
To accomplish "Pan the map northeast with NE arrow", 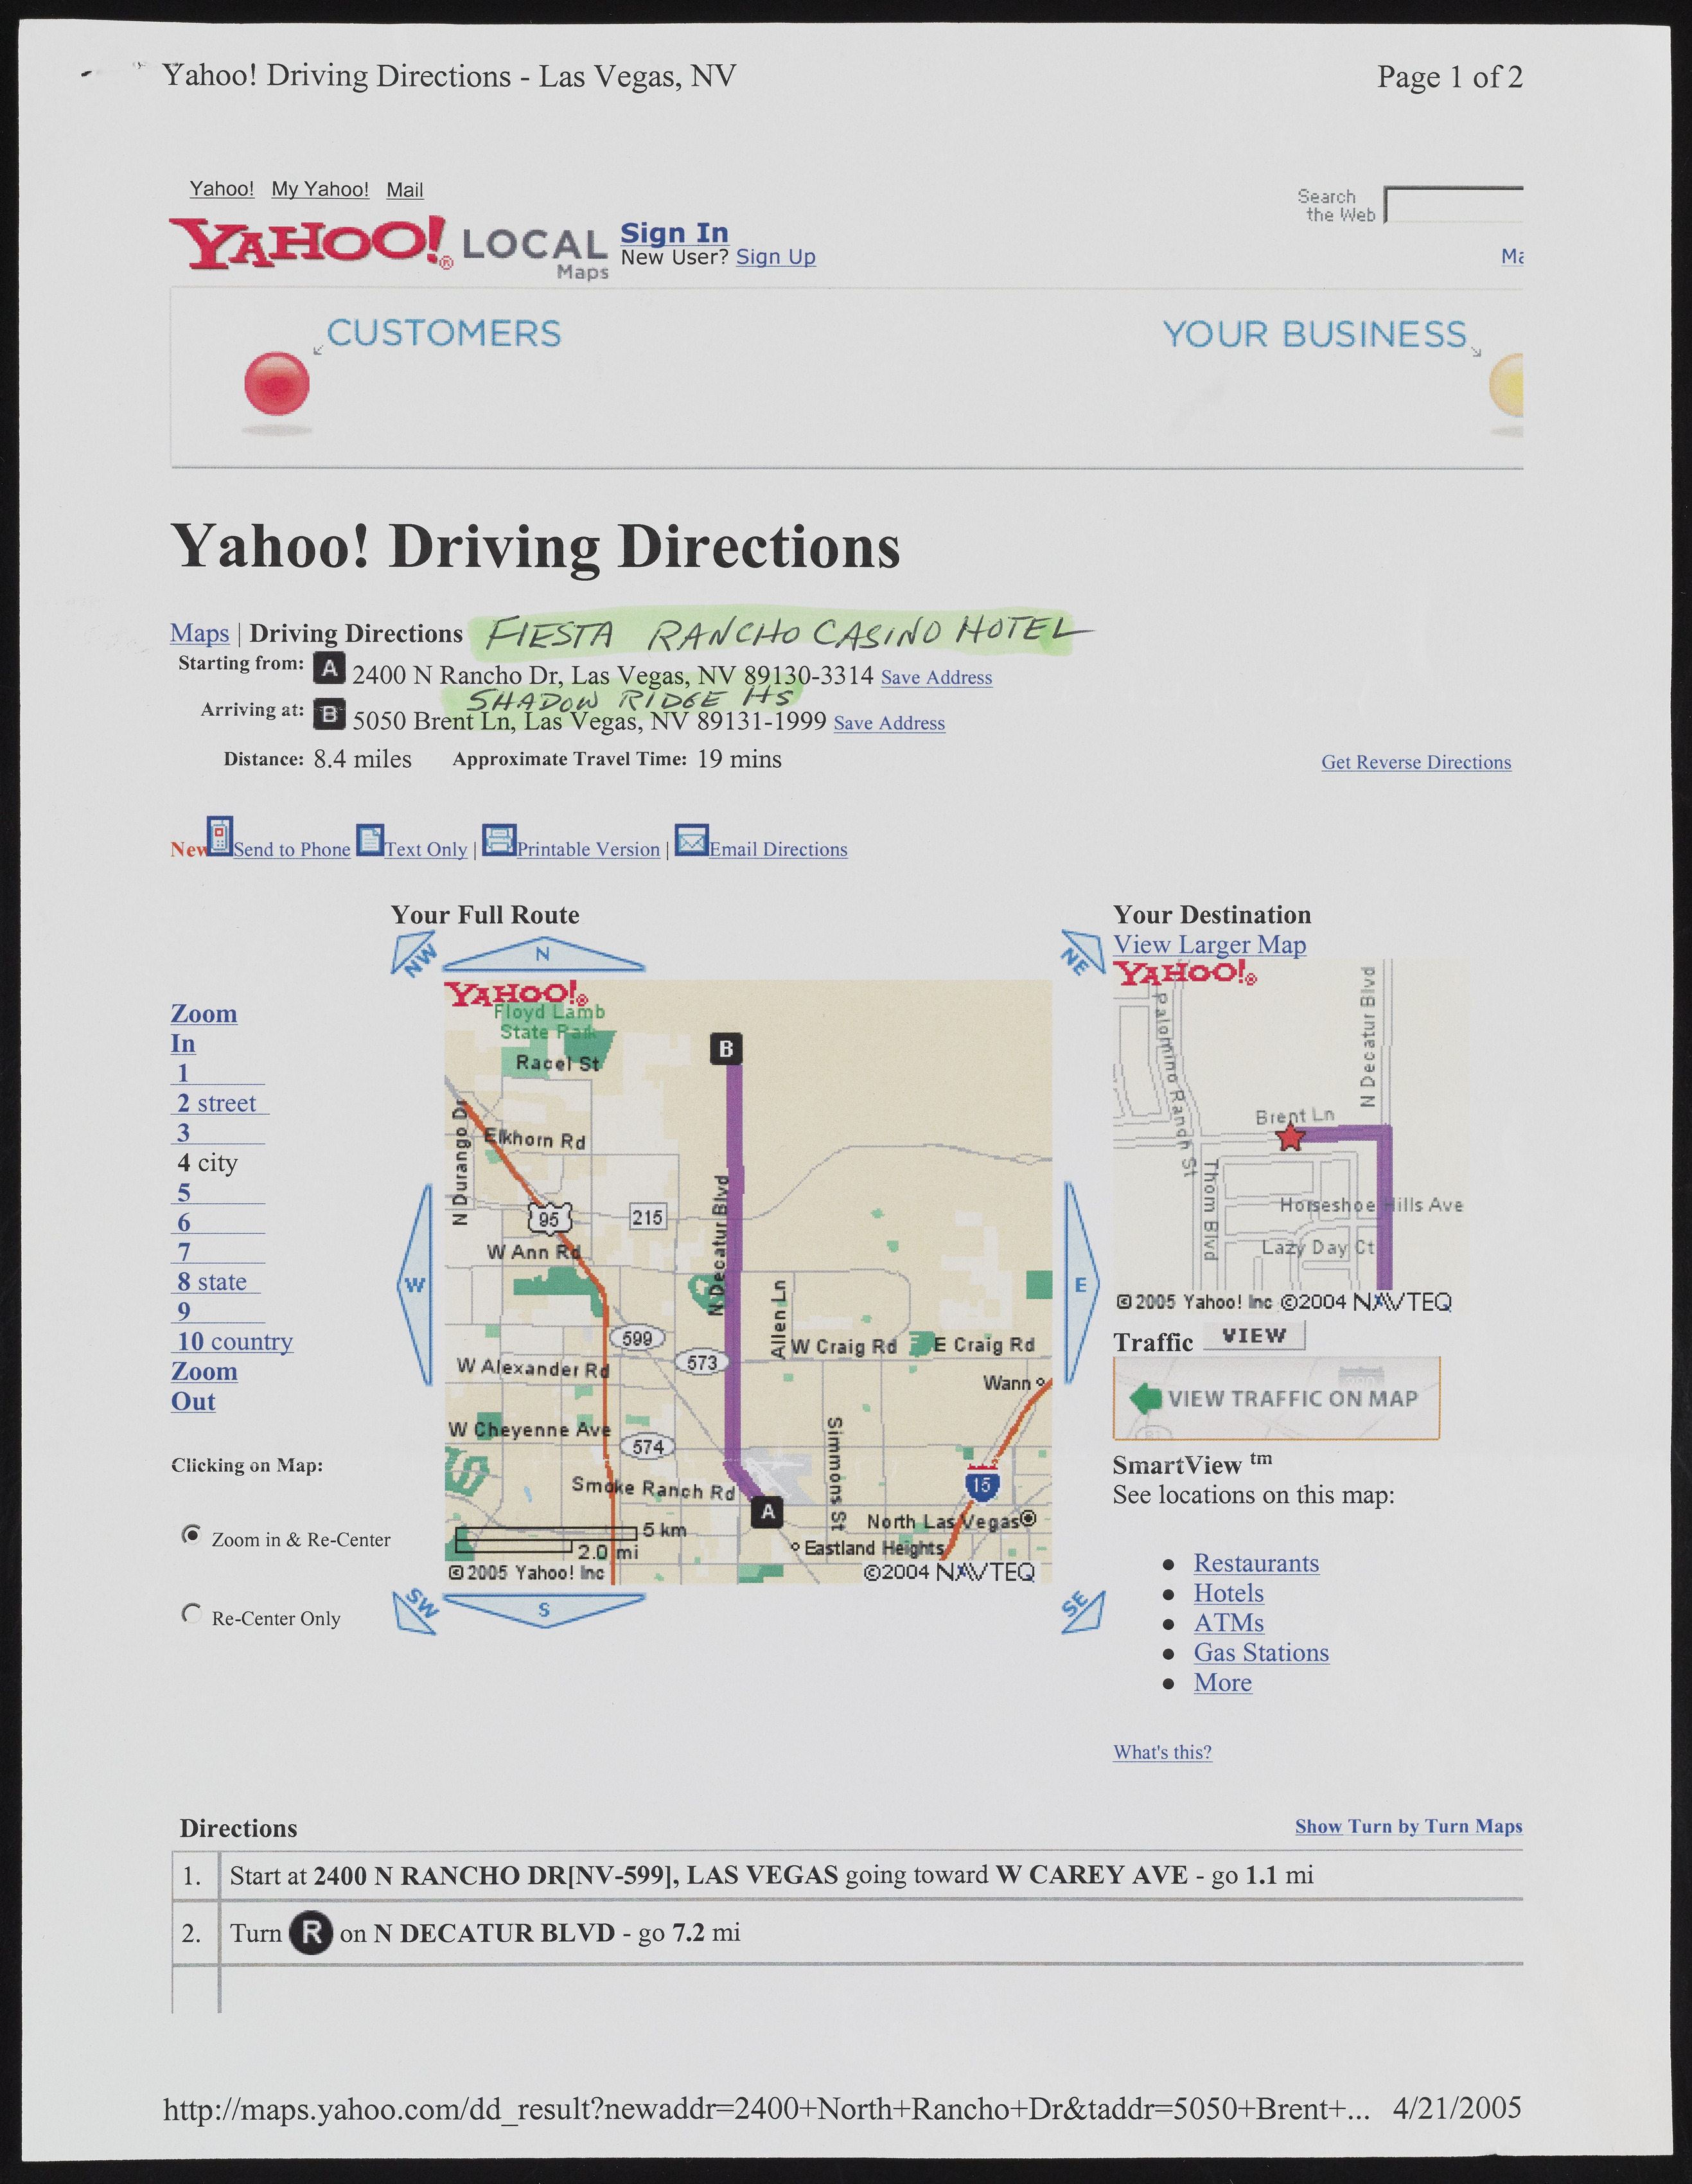I will [1082, 953].
